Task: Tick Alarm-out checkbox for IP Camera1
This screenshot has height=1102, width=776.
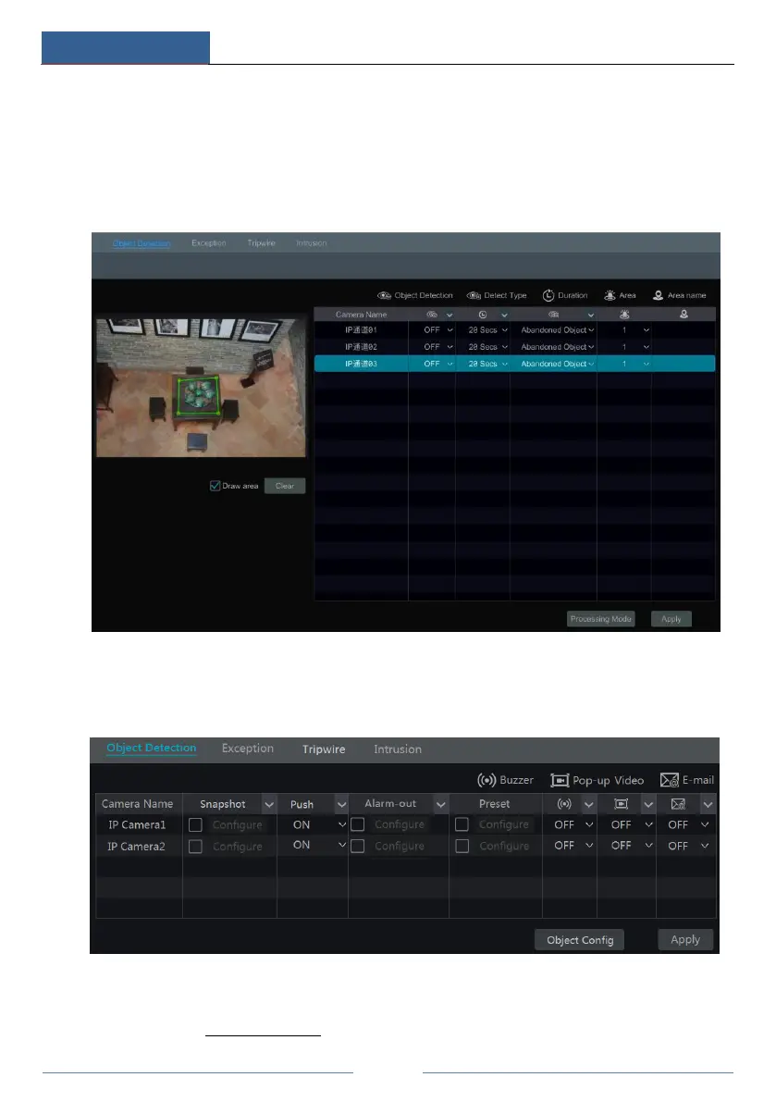Action: [357, 824]
